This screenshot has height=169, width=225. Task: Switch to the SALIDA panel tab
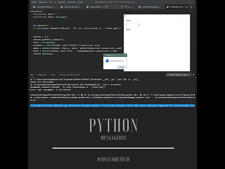[53, 75]
